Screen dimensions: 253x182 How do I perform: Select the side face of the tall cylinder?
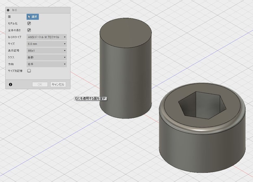[125, 77]
